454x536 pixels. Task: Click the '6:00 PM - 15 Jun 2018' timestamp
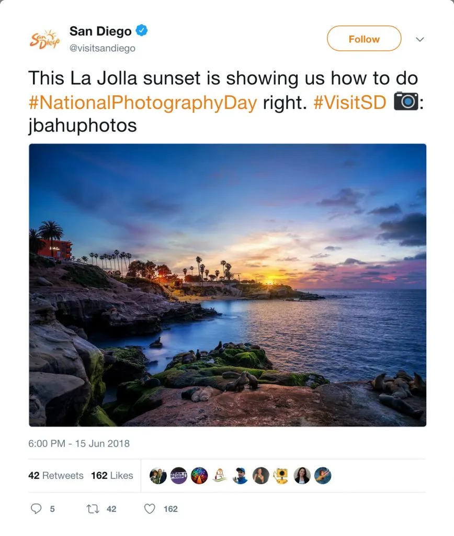pyautogui.click(x=77, y=443)
